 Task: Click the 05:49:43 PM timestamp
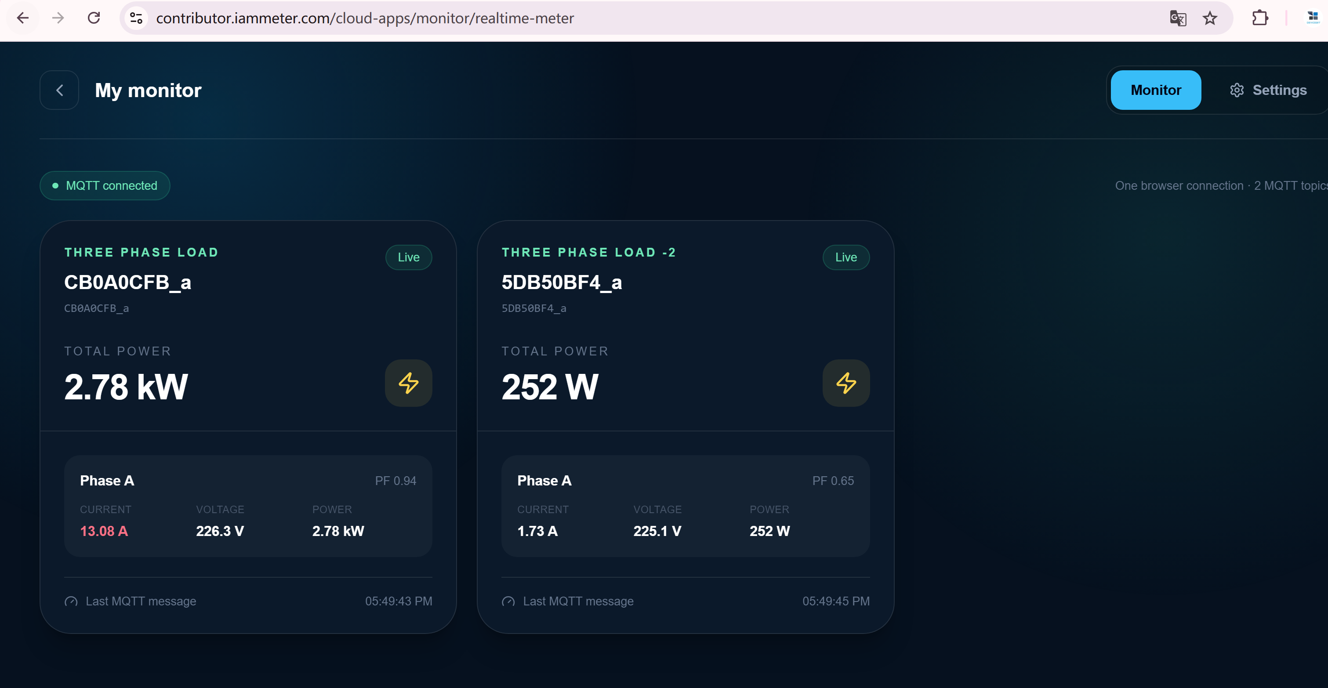pyautogui.click(x=399, y=601)
